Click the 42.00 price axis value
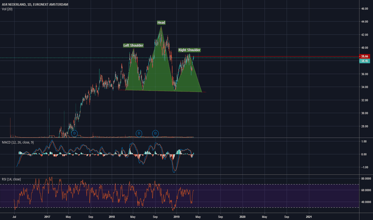This screenshot has width=373, height=220. (x=365, y=35)
